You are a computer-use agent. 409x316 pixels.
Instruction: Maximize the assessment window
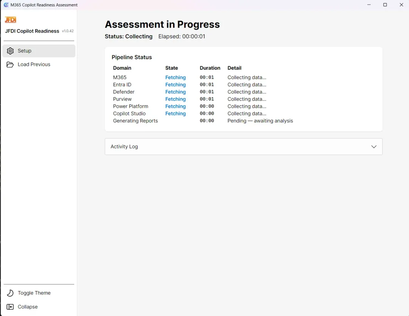pyautogui.click(x=385, y=5)
